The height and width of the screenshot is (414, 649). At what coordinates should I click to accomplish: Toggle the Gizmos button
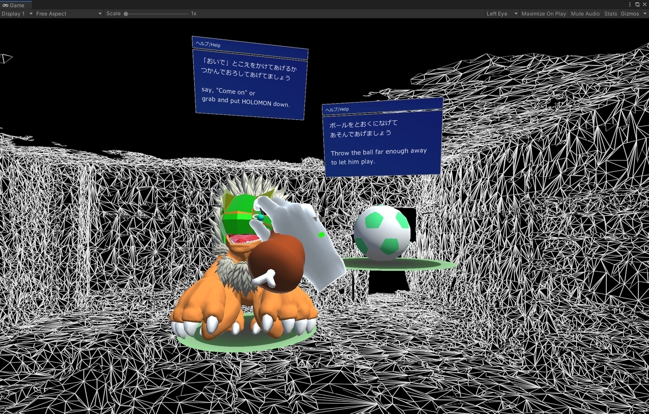[x=629, y=14]
